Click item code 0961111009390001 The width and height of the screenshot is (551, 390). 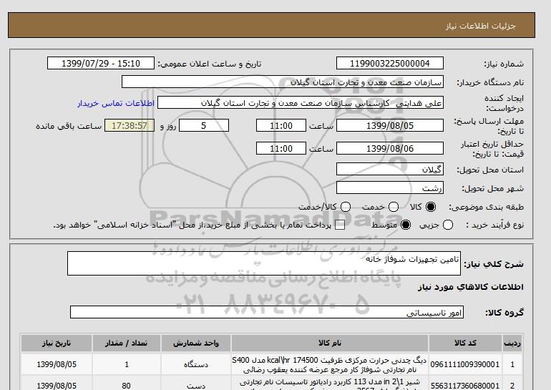tap(465, 364)
